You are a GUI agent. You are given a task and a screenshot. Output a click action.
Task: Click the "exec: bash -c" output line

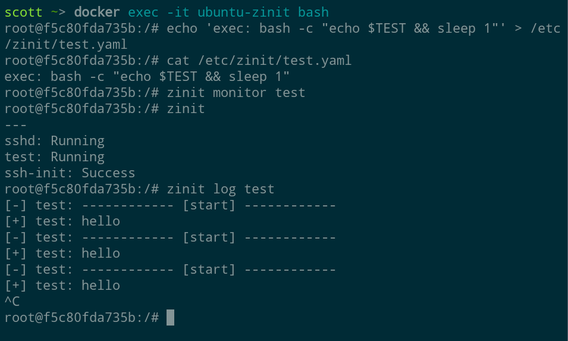coord(147,76)
